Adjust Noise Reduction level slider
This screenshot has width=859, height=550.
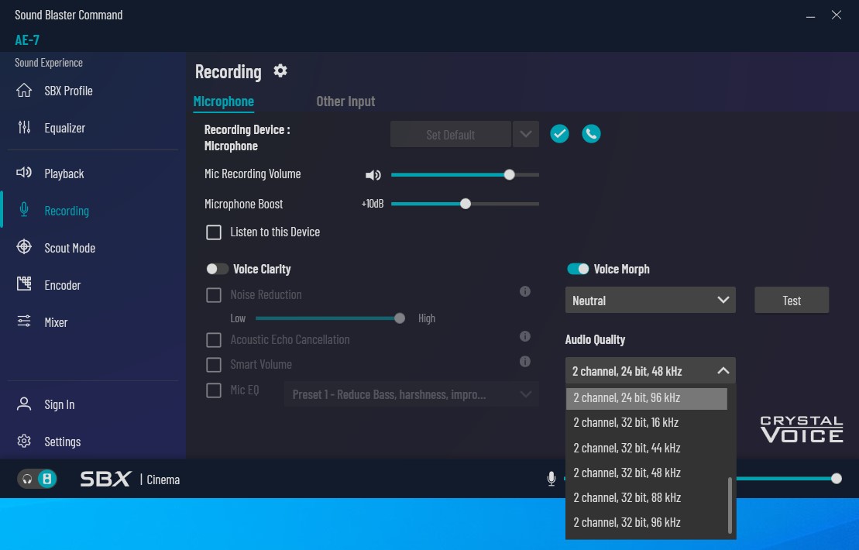[x=330, y=318]
